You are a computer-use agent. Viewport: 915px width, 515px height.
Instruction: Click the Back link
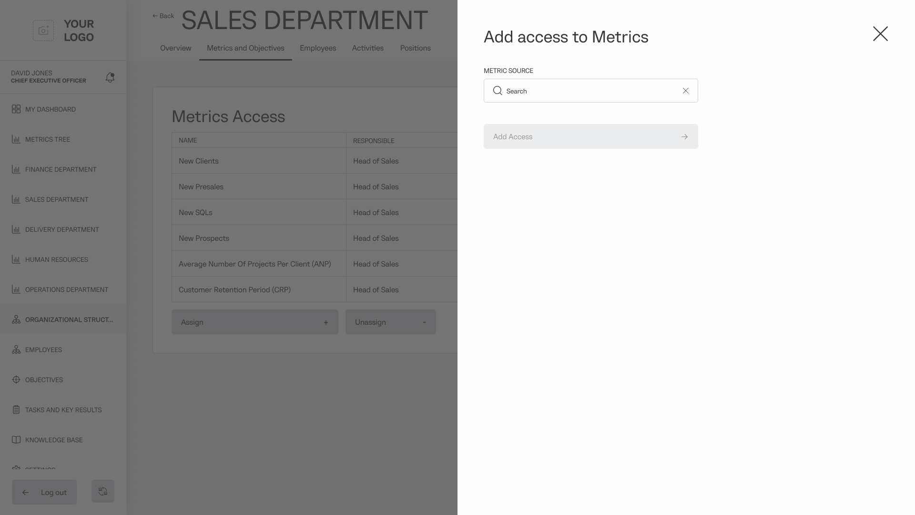163,16
